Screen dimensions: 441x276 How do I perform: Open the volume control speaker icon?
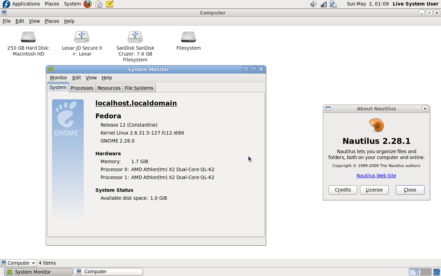click(313, 4)
